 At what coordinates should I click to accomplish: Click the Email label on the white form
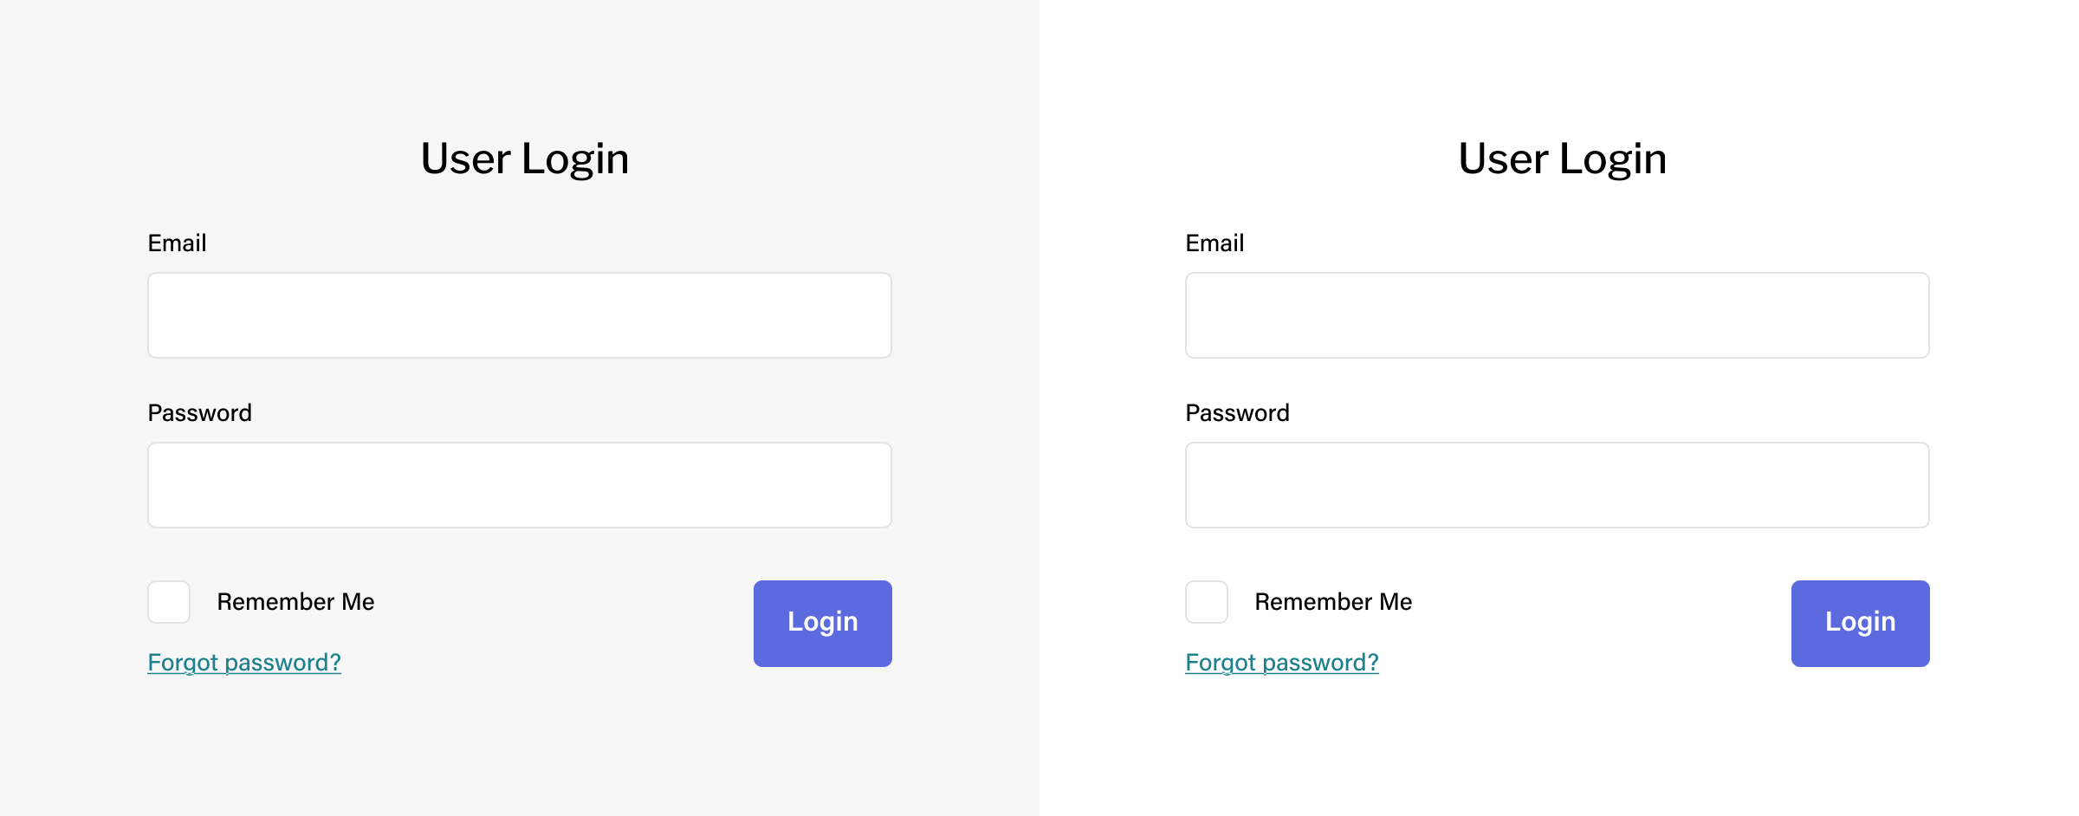coord(1214,243)
